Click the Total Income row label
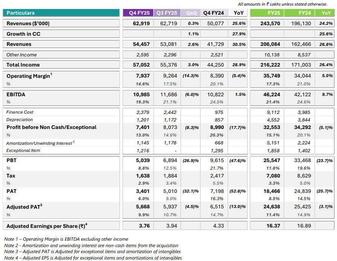Image resolution: width=337 pixels, height=261 pixels. click(x=23, y=65)
